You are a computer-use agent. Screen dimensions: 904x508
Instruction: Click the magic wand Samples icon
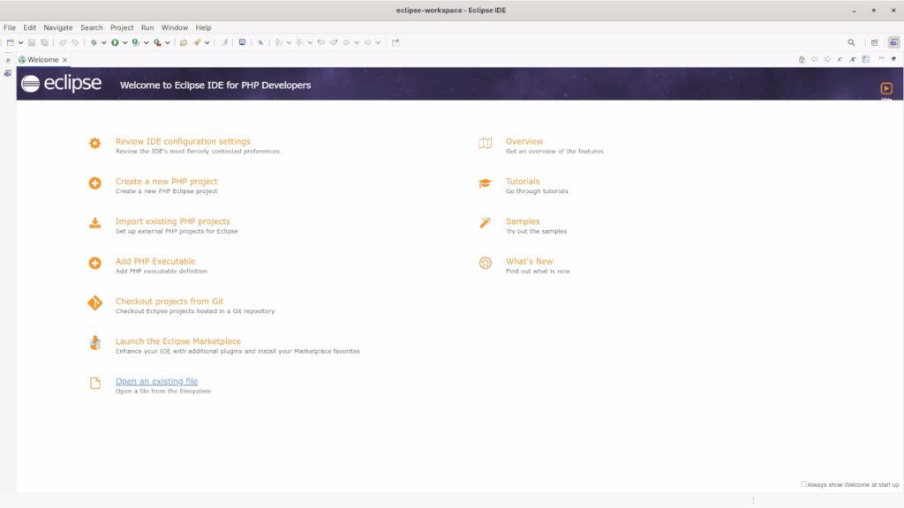pyautogui.click(x=486, y=223)
